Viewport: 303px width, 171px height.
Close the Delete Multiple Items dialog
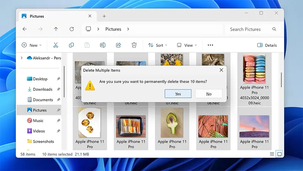click(221, 70)
